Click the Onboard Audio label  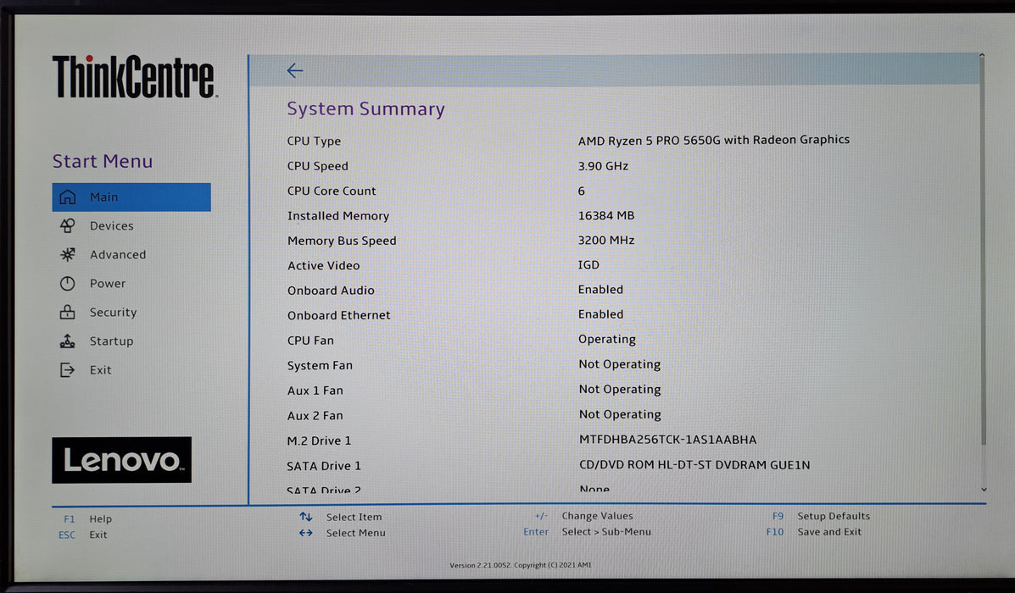(x=331, y=291)
